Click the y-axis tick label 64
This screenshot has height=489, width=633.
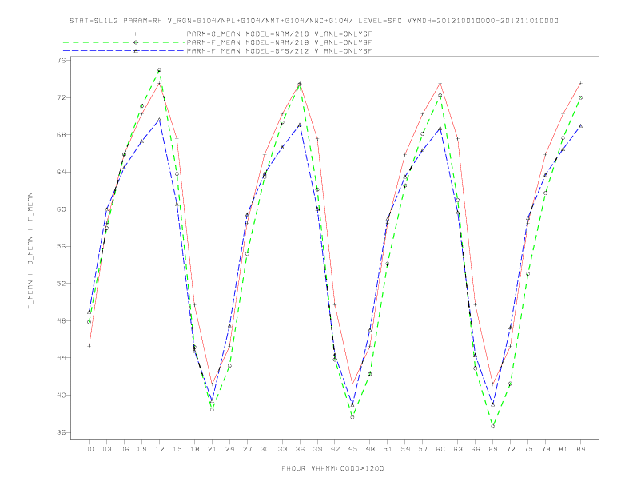point(63,172)
